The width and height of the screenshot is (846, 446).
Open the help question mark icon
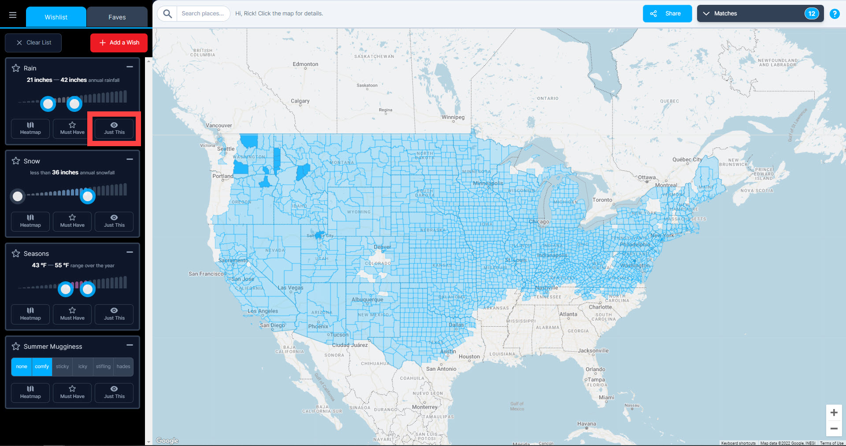click(834, 14)
